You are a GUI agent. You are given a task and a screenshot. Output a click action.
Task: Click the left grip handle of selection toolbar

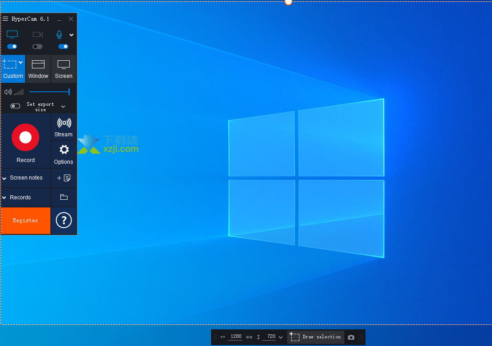pos(215,337)
